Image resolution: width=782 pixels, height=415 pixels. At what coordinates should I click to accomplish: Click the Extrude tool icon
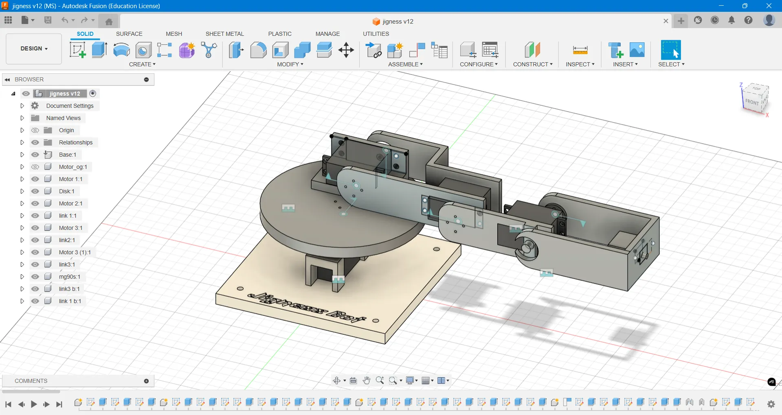coord(99,50)
